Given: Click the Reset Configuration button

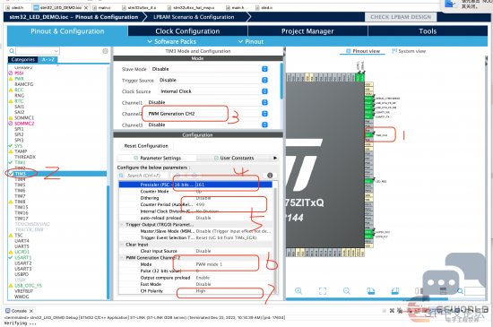Looking at the screenshot, I should pyautogui.click(x=146, y=146).
